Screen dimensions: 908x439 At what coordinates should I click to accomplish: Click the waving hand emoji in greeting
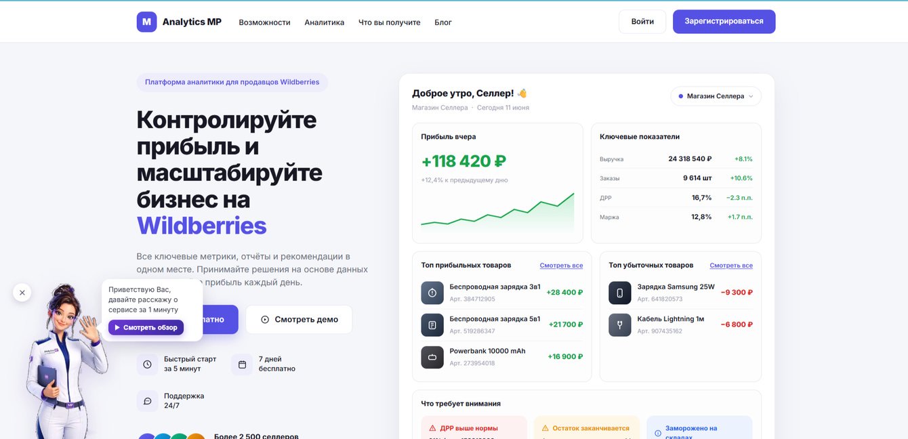coord(522,93)
